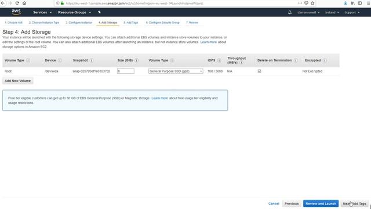The width and height of the screenshot is (371, 209).
Task: Click the site security padlock icon
Action: tap(62, 3)
